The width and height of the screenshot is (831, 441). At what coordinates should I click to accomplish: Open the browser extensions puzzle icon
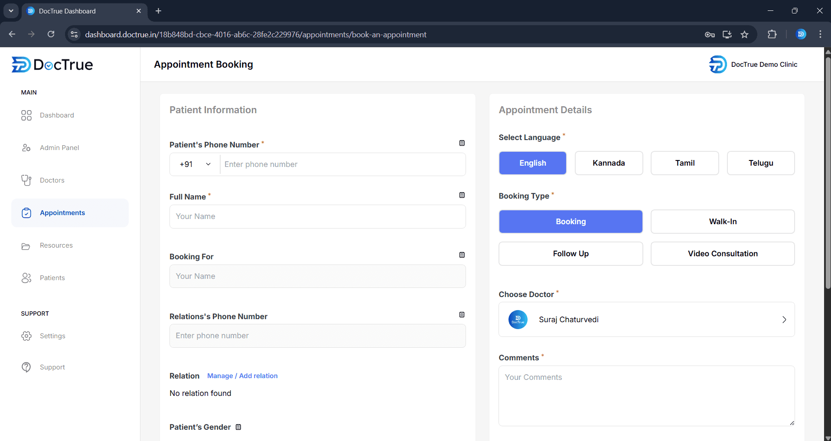coord(772,34)
